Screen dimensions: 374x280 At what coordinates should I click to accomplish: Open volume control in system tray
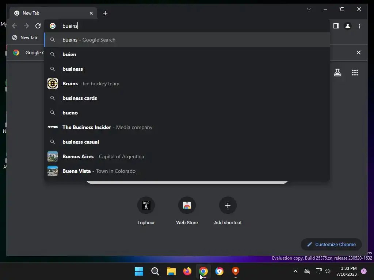click(x=327, y=271)
